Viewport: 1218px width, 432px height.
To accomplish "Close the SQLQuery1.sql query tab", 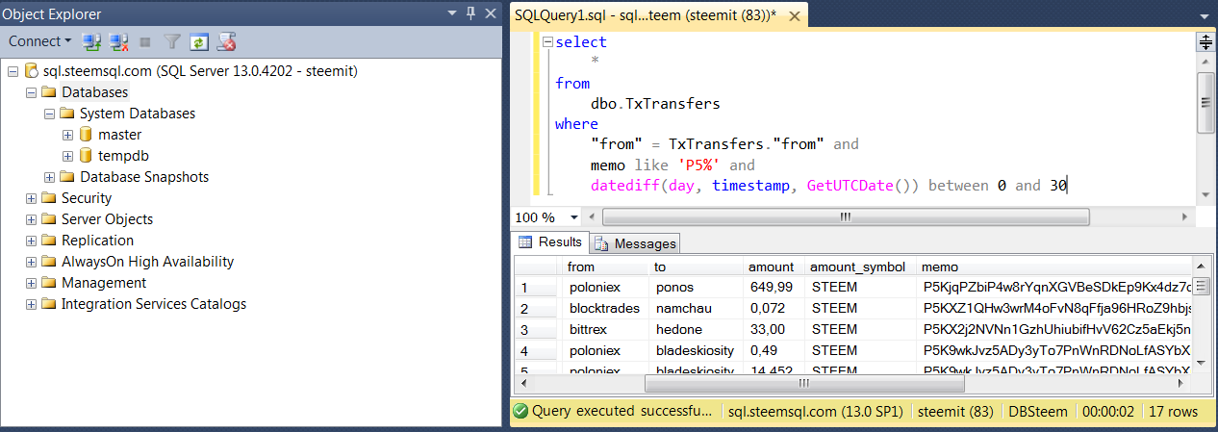I will [x=795, y=14].
